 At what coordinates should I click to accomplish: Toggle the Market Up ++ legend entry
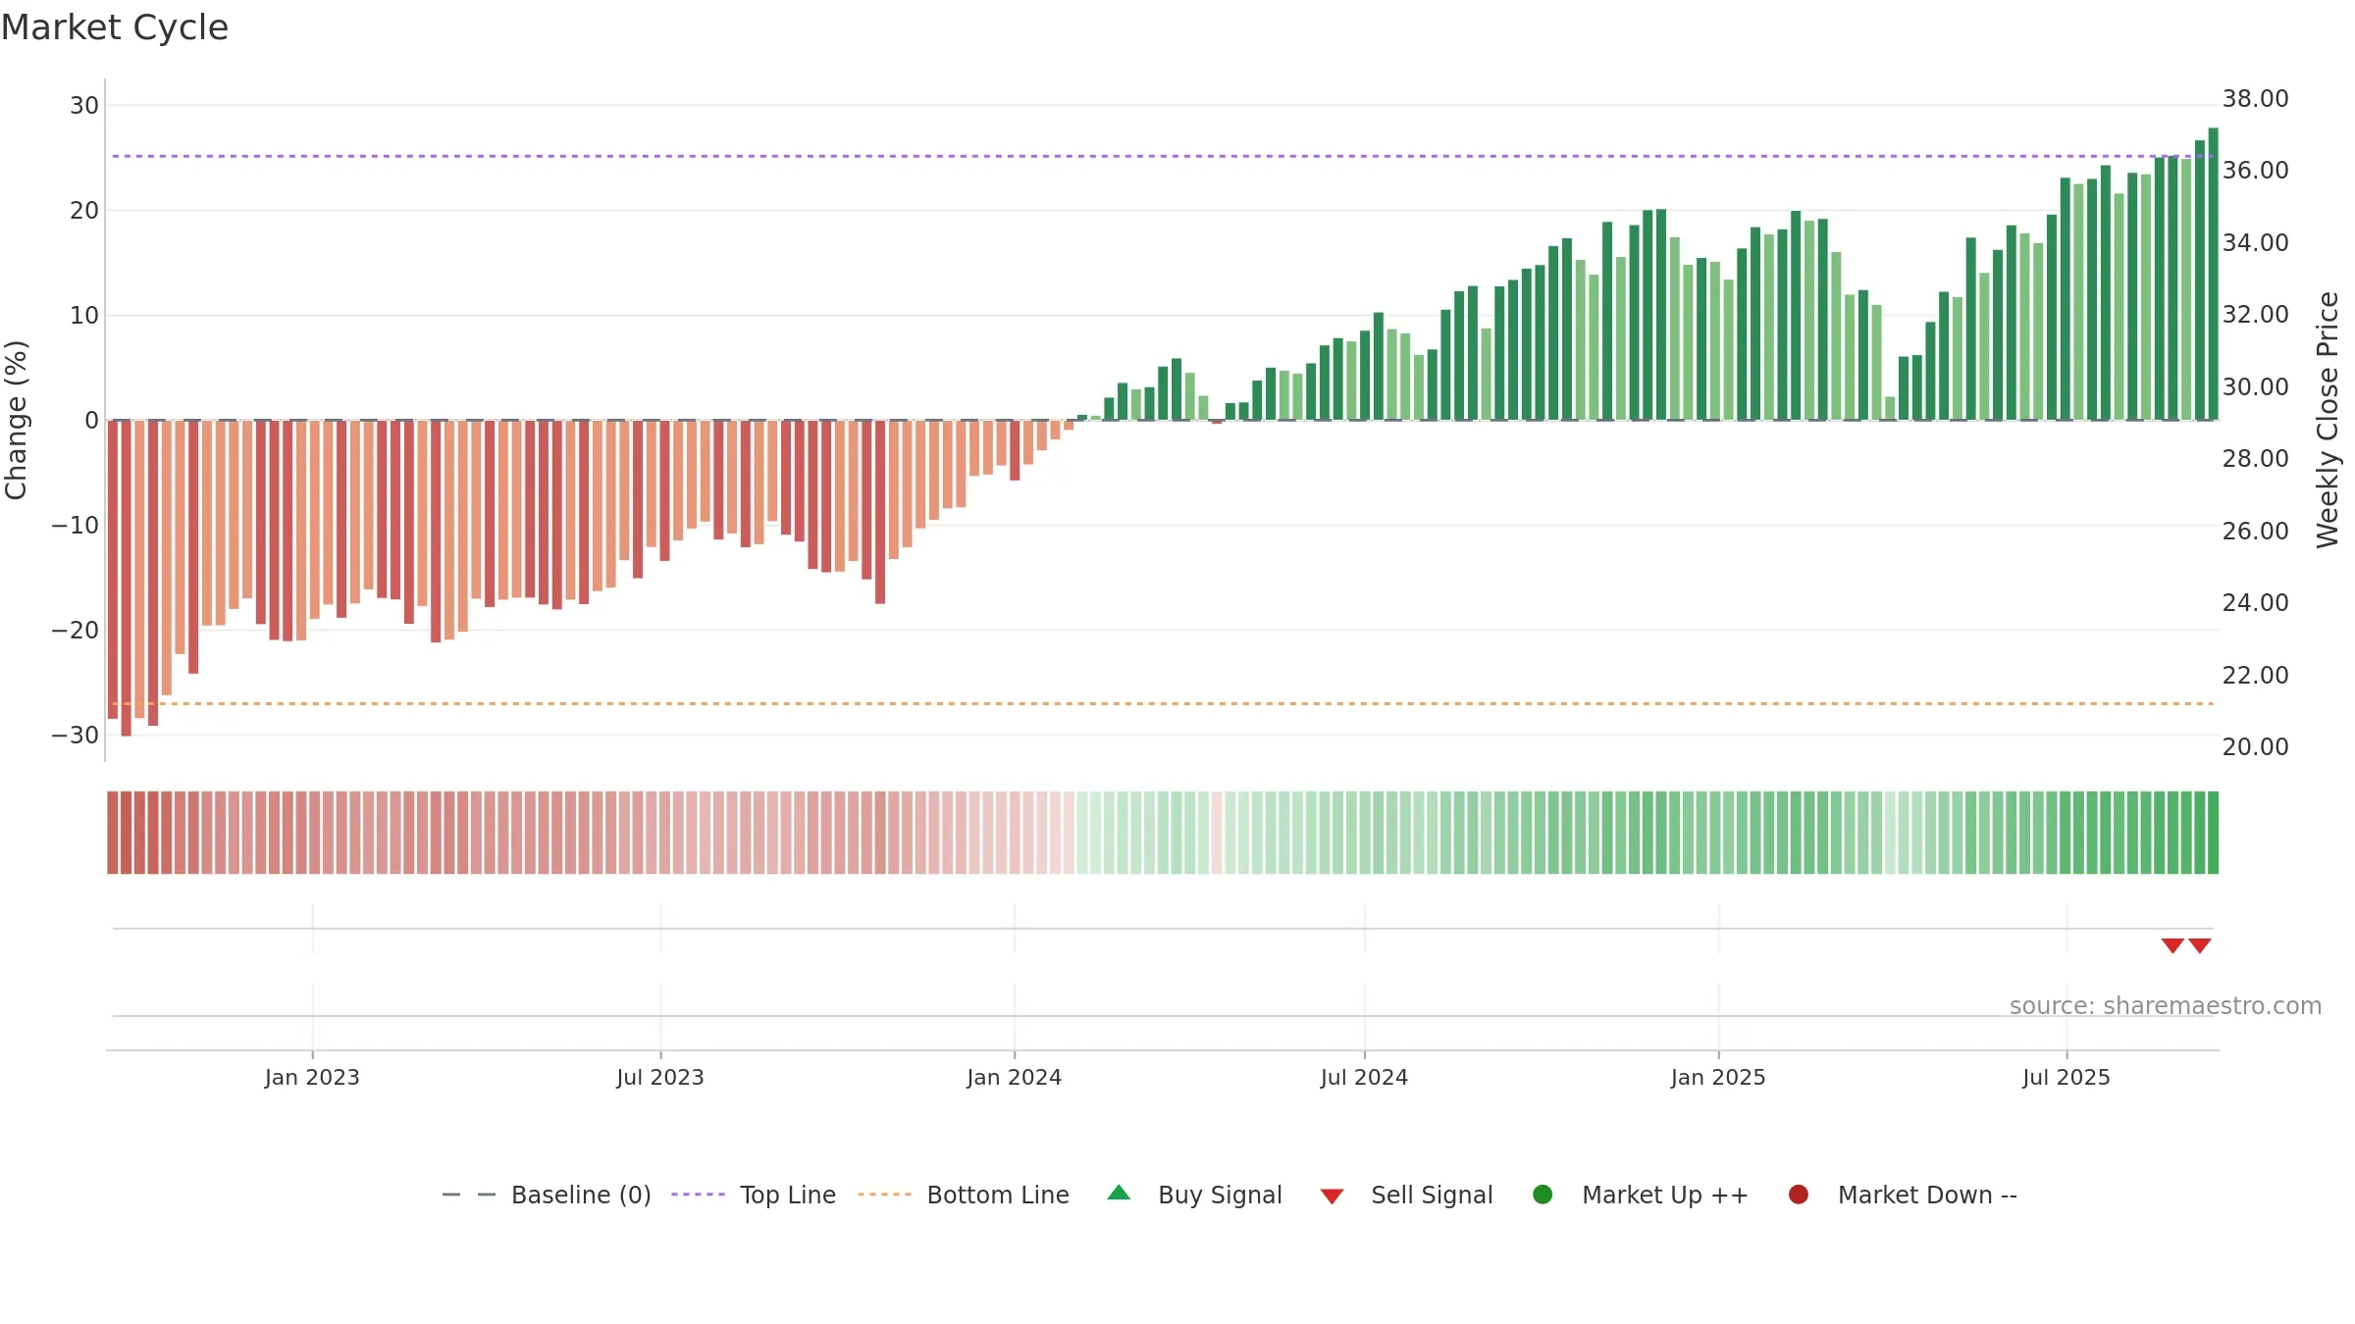[1641, 1195]
